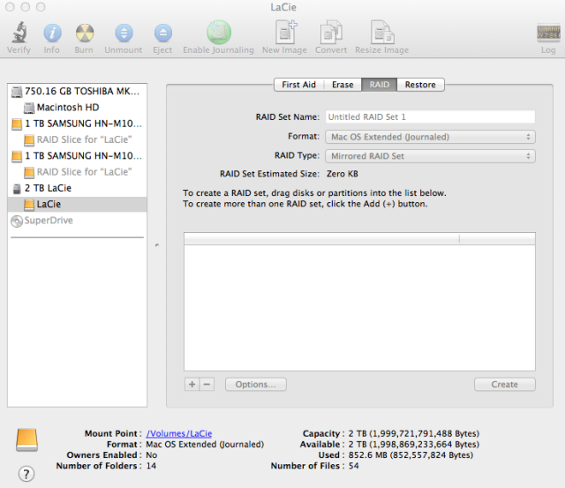Open the Log viewer icon
This screenshot has width=565, height=488.
pos(547,34)
